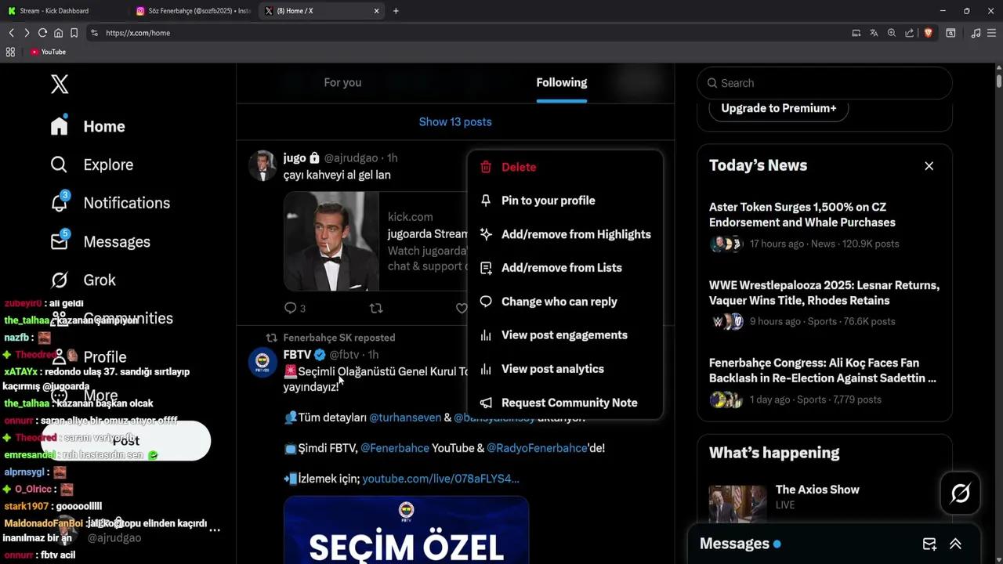The width and height of the screenshot is (1003, 564).
Task: Open the YouTube bookmark
Action: (x=48, y=52)
